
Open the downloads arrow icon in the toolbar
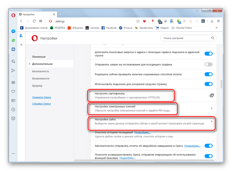point(212,21)
